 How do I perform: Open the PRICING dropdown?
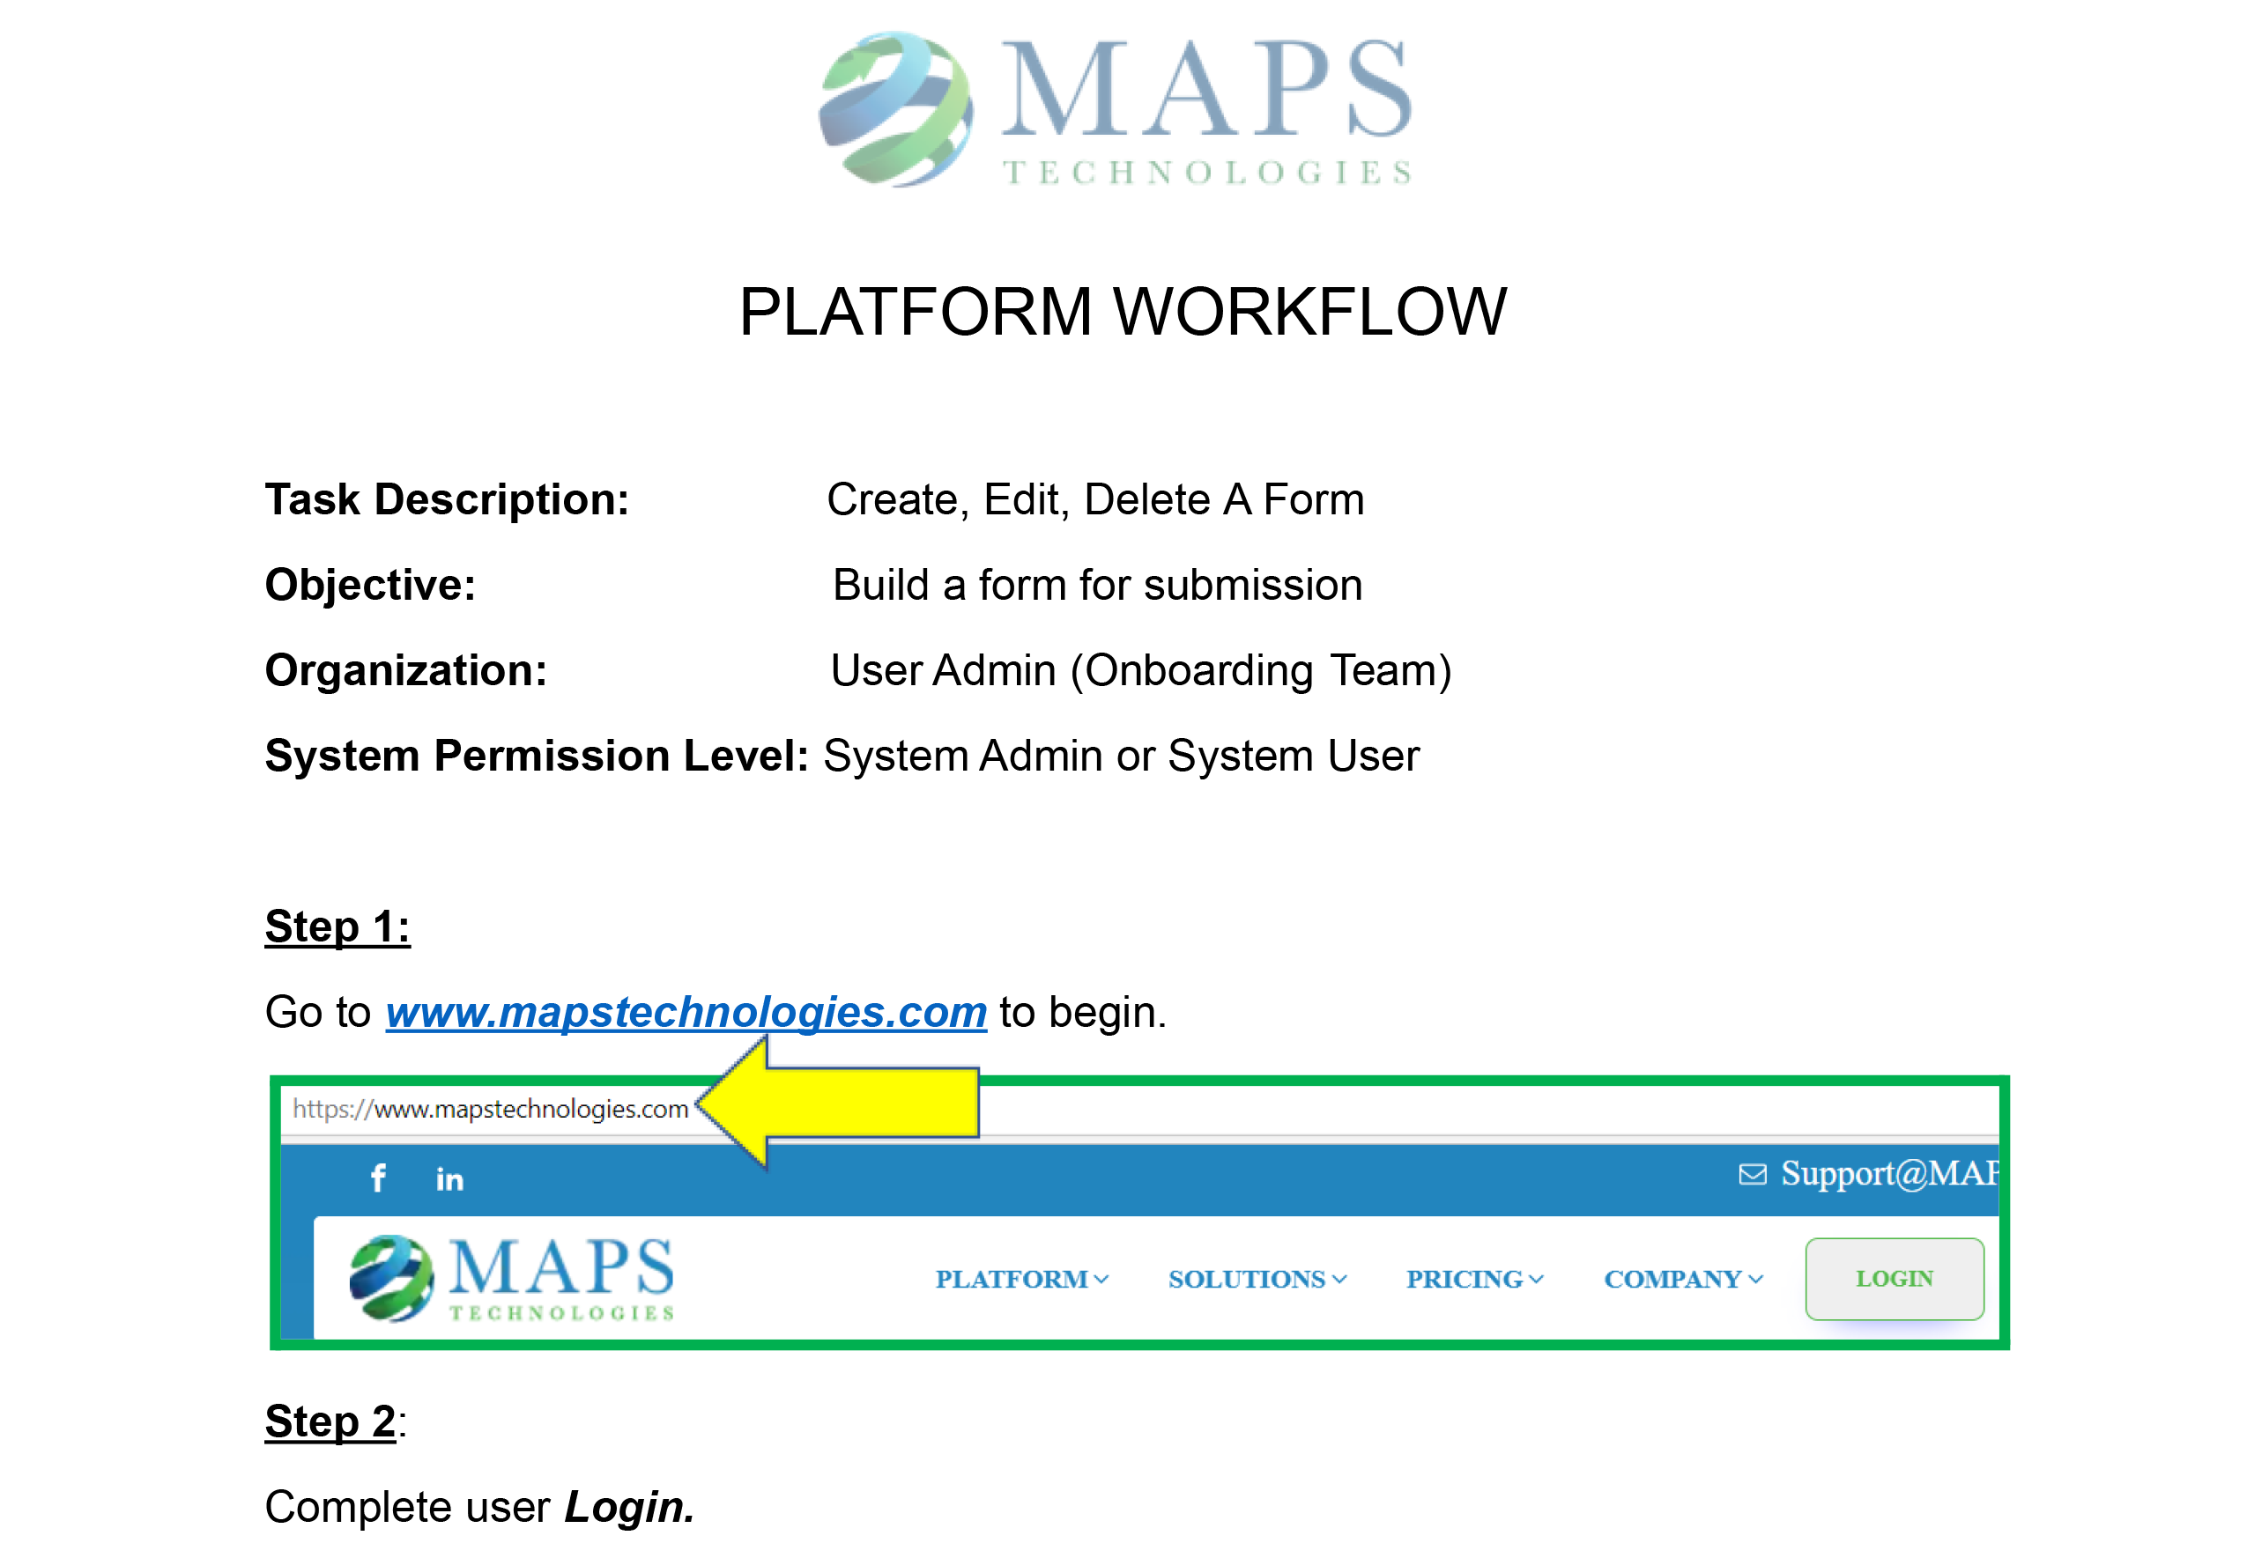pos(1474,1278)
